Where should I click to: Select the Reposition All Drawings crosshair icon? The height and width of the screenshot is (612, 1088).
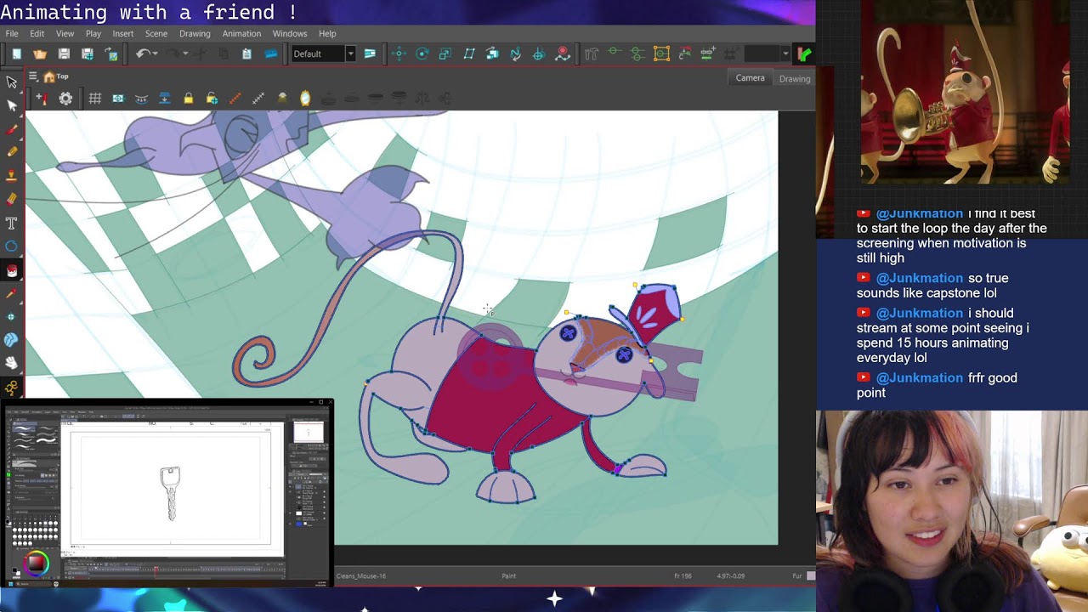click(x=538, y=54)
